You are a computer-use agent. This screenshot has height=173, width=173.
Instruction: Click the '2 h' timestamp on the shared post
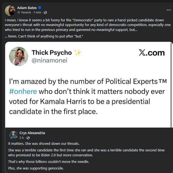tap(22, 138)
